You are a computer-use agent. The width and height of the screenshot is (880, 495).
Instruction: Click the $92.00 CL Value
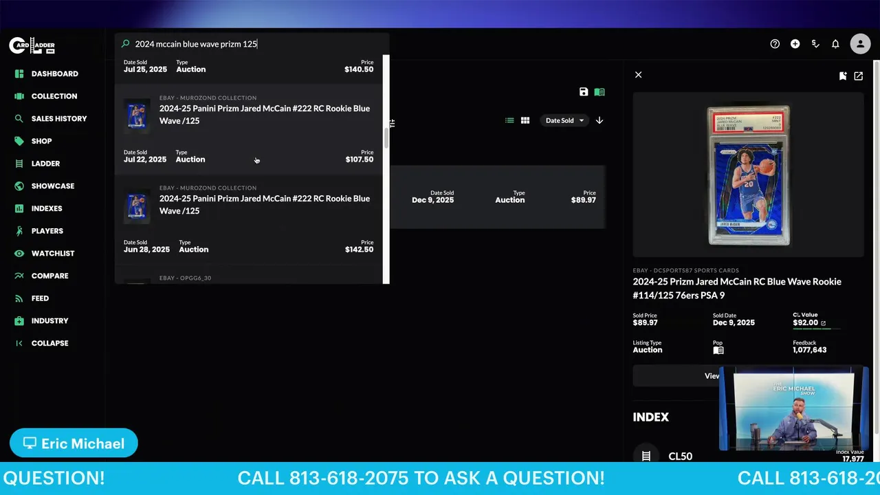pyautogui.click(x=805, y=322)
